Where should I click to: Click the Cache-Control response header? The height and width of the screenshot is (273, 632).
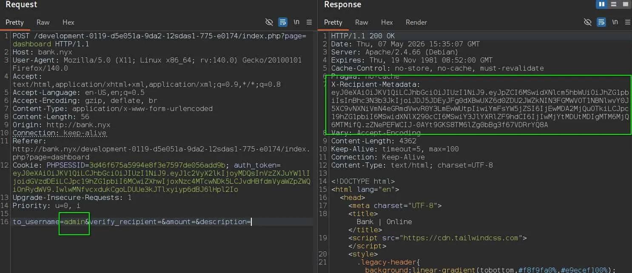click(x=438, y=68)
